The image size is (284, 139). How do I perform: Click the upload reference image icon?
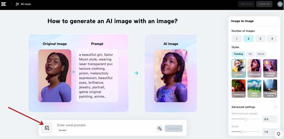click(x=47, y=128)
